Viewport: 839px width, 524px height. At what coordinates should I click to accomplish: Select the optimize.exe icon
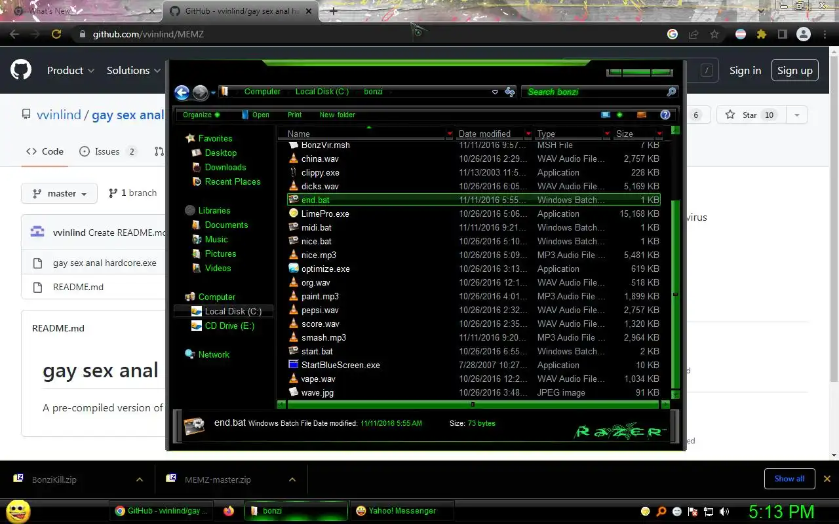(x=294, y=269)
